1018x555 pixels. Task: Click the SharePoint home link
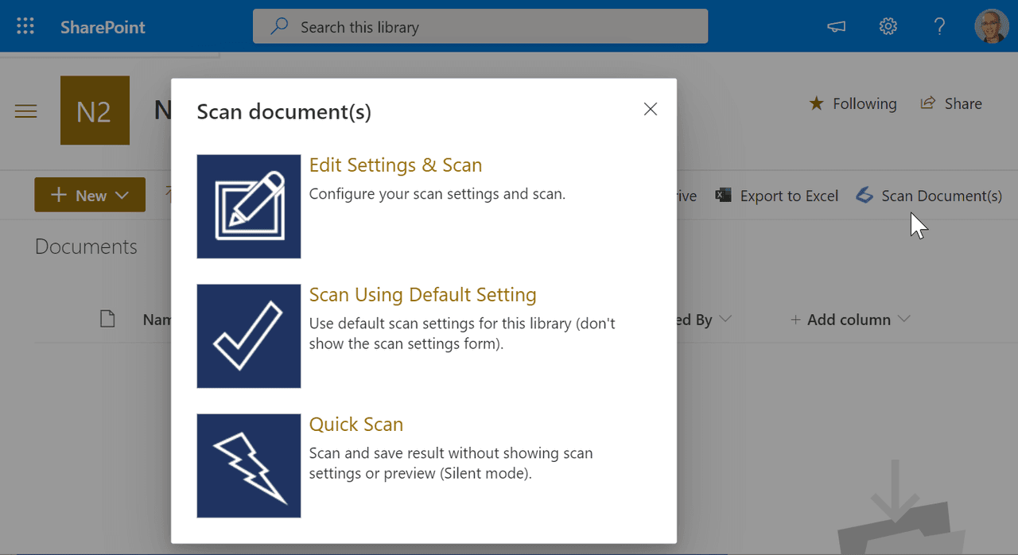(x=103, y=27)
